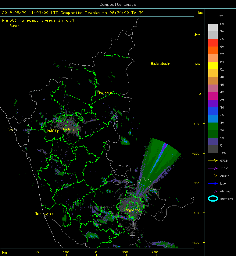Click the -500 label on the vertical axis
Viewport: 236px width, 256px height.
click(196, 243)
